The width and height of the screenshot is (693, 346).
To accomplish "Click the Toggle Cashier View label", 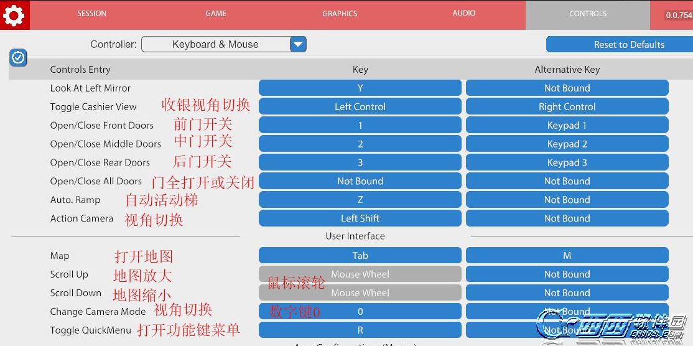I will click(93, 106).
